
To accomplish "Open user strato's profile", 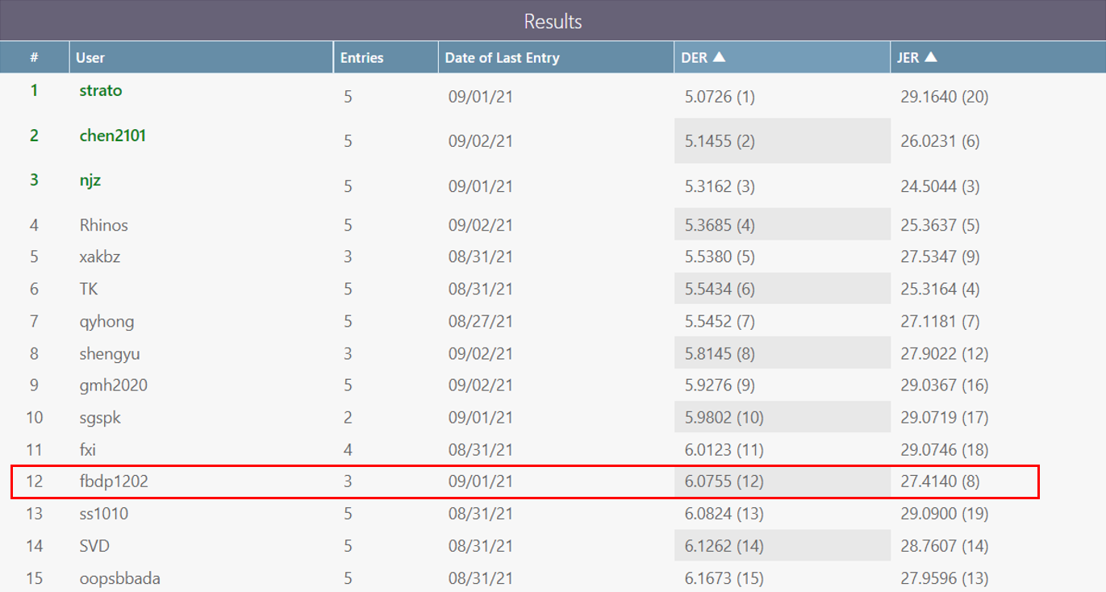I will pyautogui.click(x=101, y=90).
